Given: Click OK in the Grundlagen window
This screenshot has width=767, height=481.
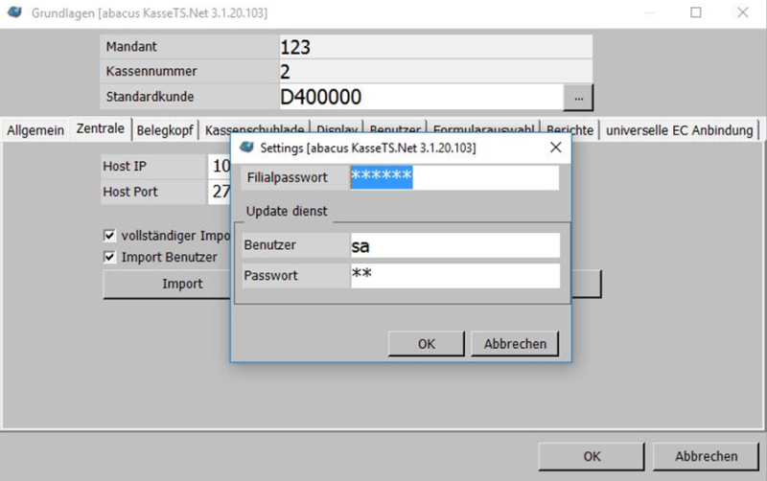Looking at the screenshot, I should (x=592, y=456).
